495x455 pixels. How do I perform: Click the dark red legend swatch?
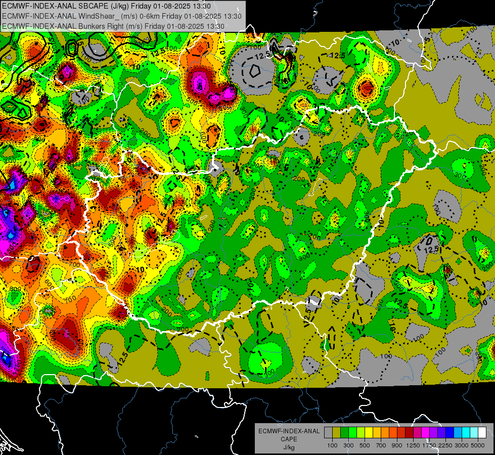pos(410,432)
